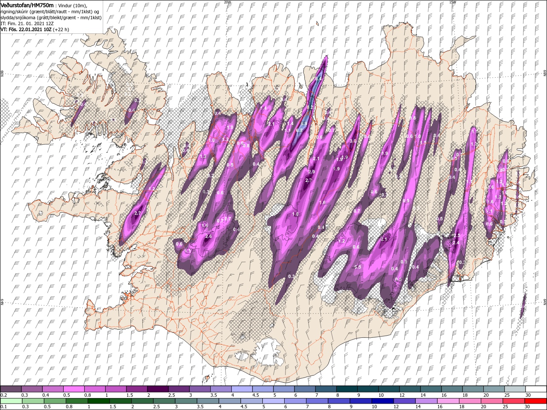Pick upper-row swatch starting at 3
Screen dimensions: 547x410
tap(200, 389)
